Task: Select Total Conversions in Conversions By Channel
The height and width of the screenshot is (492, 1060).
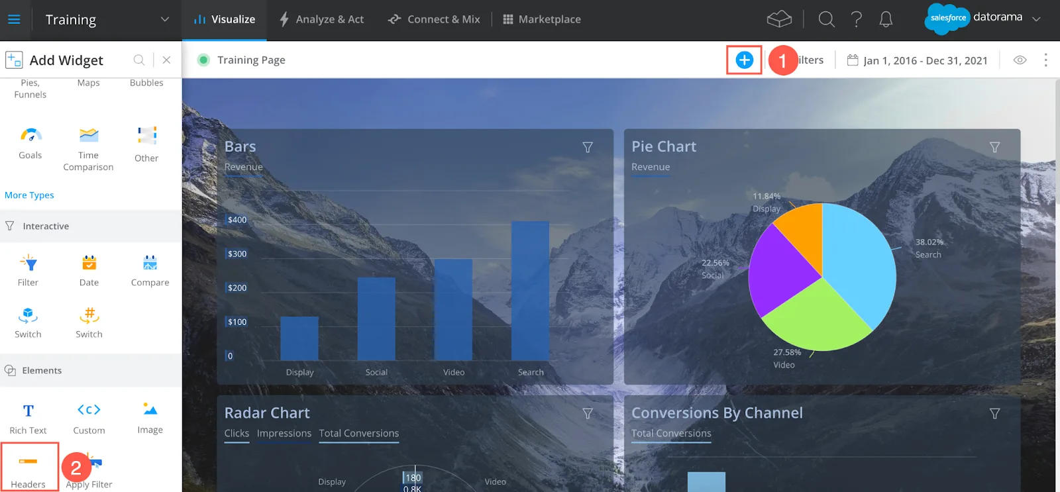Action: pyautogui.click(x=671, y=433)
